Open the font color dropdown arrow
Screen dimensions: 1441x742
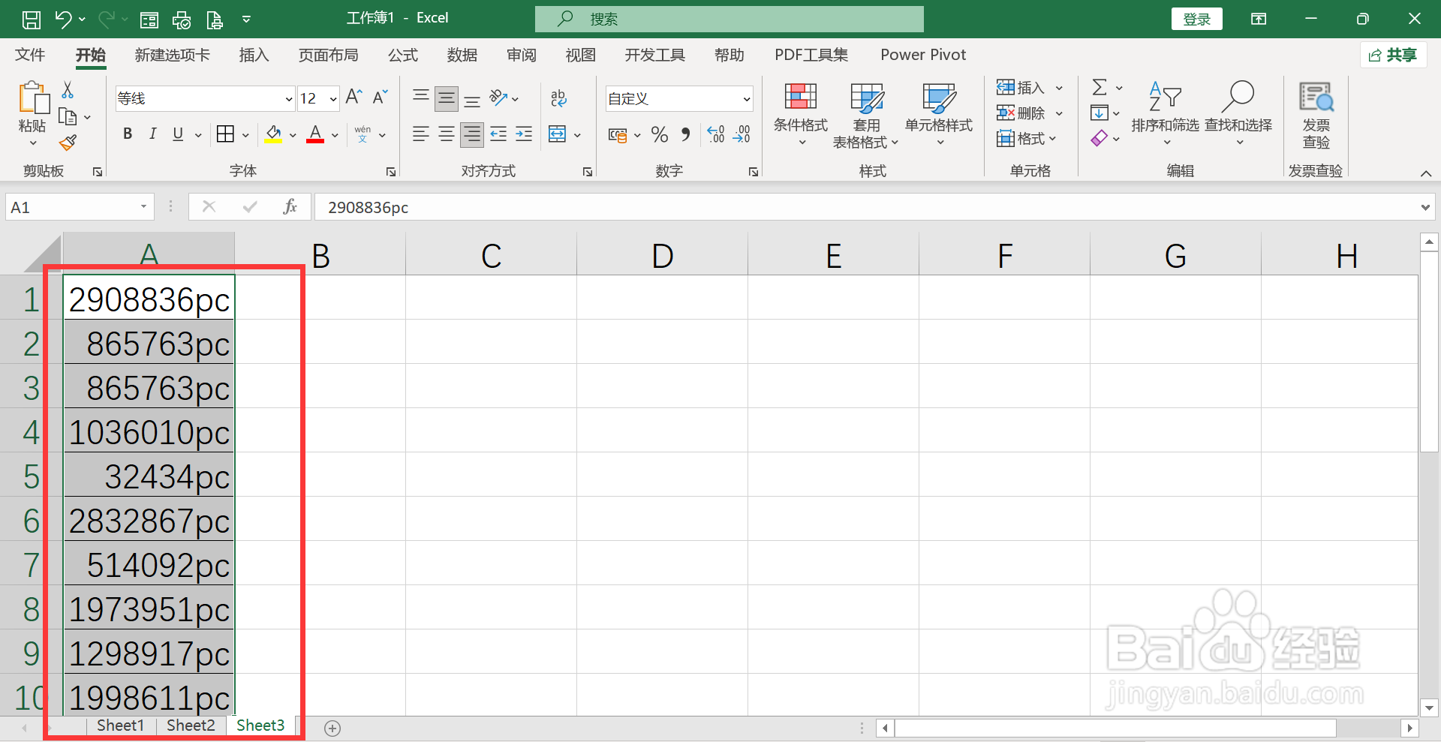[x=335, y=135]
